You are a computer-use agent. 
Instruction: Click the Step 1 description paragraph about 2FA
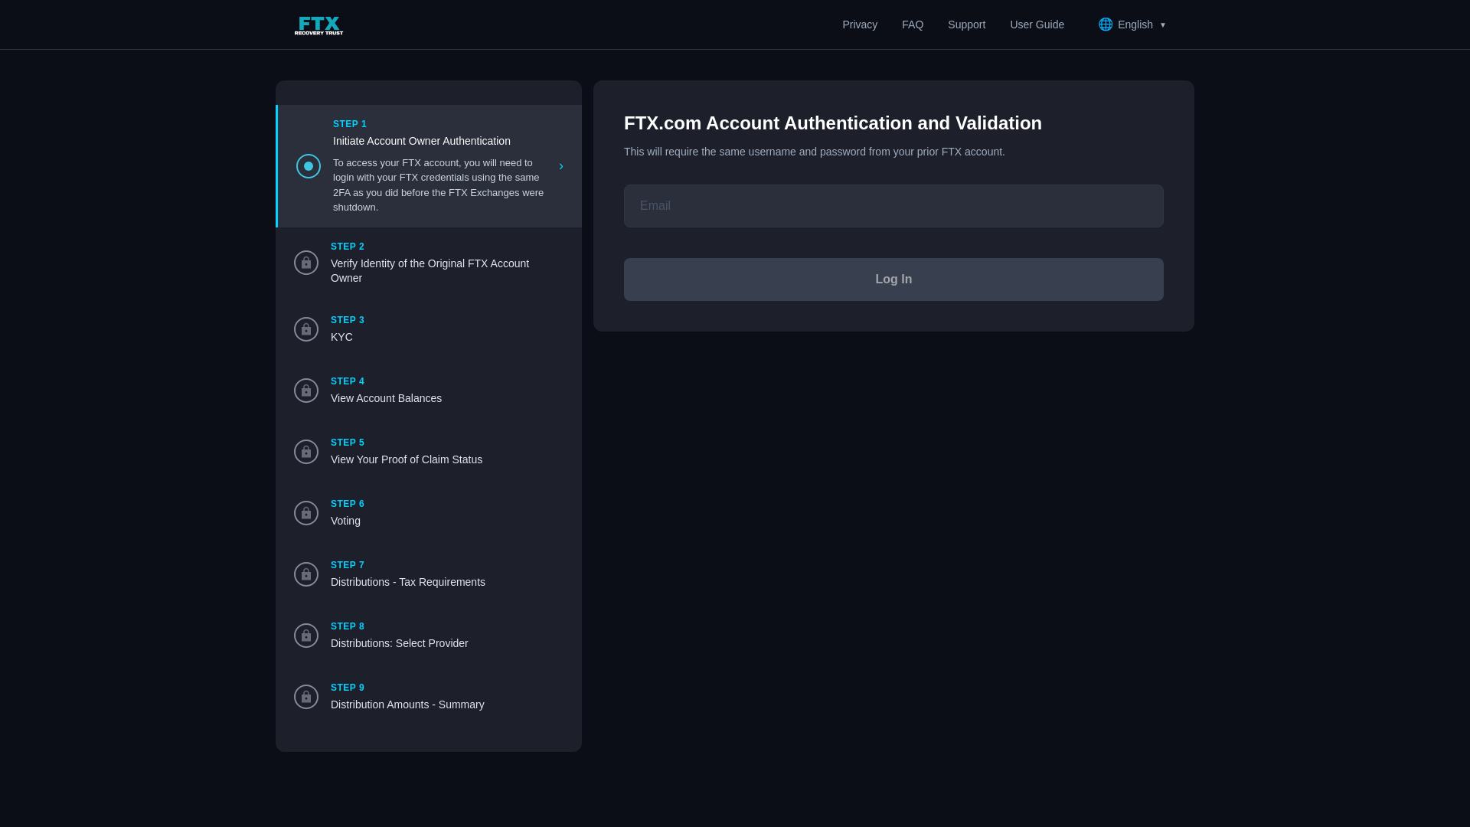tap(439, 185)
